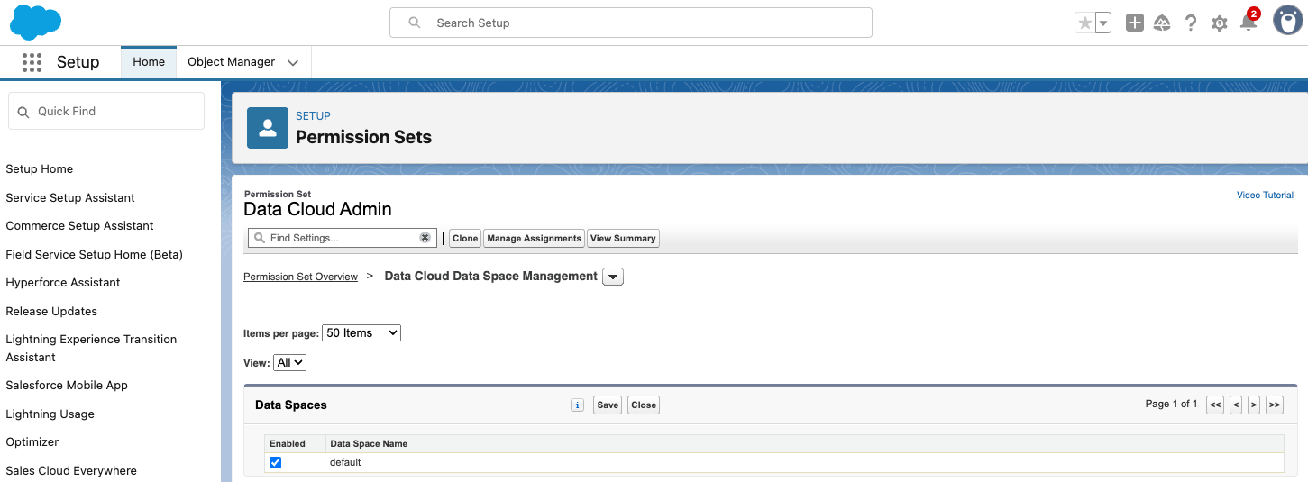Open the Items per page dropdown
This screenshot has height=482, width=1308.
click(361, 333)
